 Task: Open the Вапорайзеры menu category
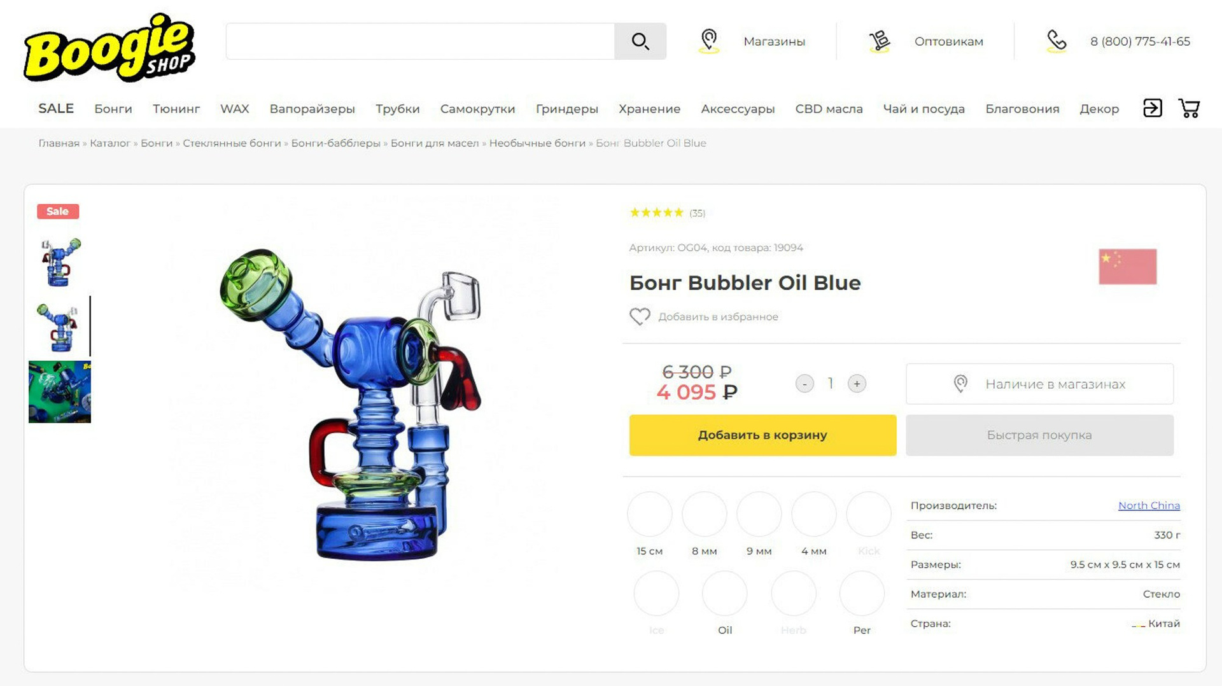[312, 109]
